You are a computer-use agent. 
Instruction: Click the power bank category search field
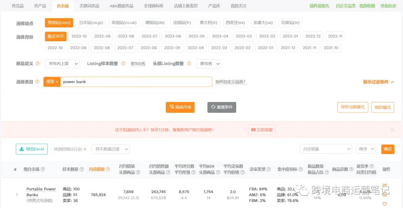tap(136, 82)
